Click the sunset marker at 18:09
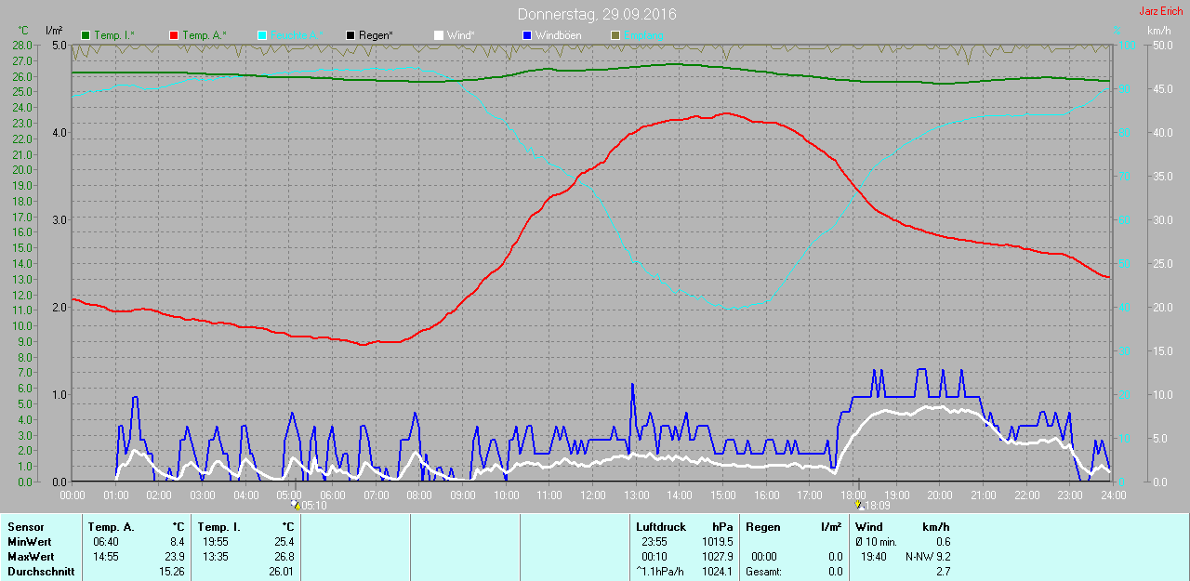Image resolution: width=1190 pixels, height=581 pixels. [x=858, y=506]
